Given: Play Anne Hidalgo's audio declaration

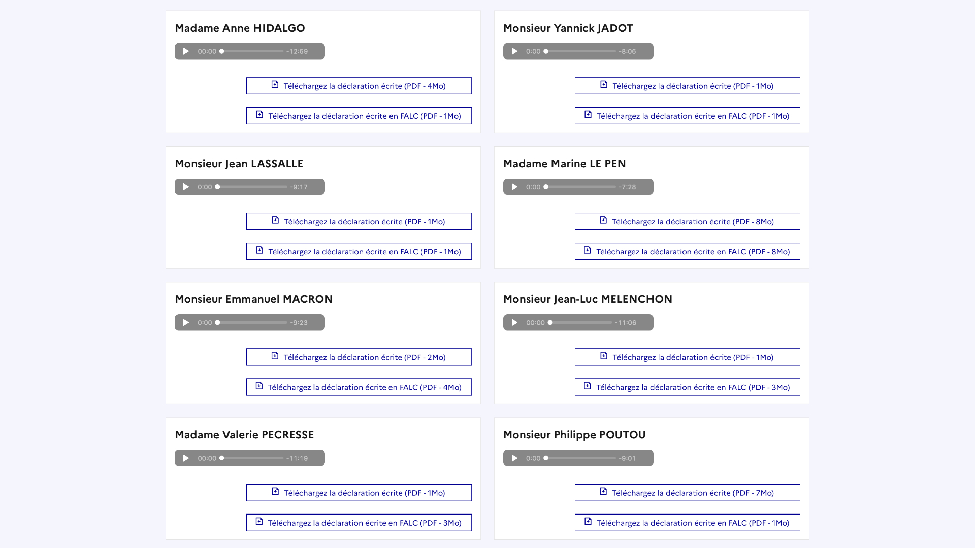Looking at the screenshot, I should pyautogui.click(x=186, y=51).
